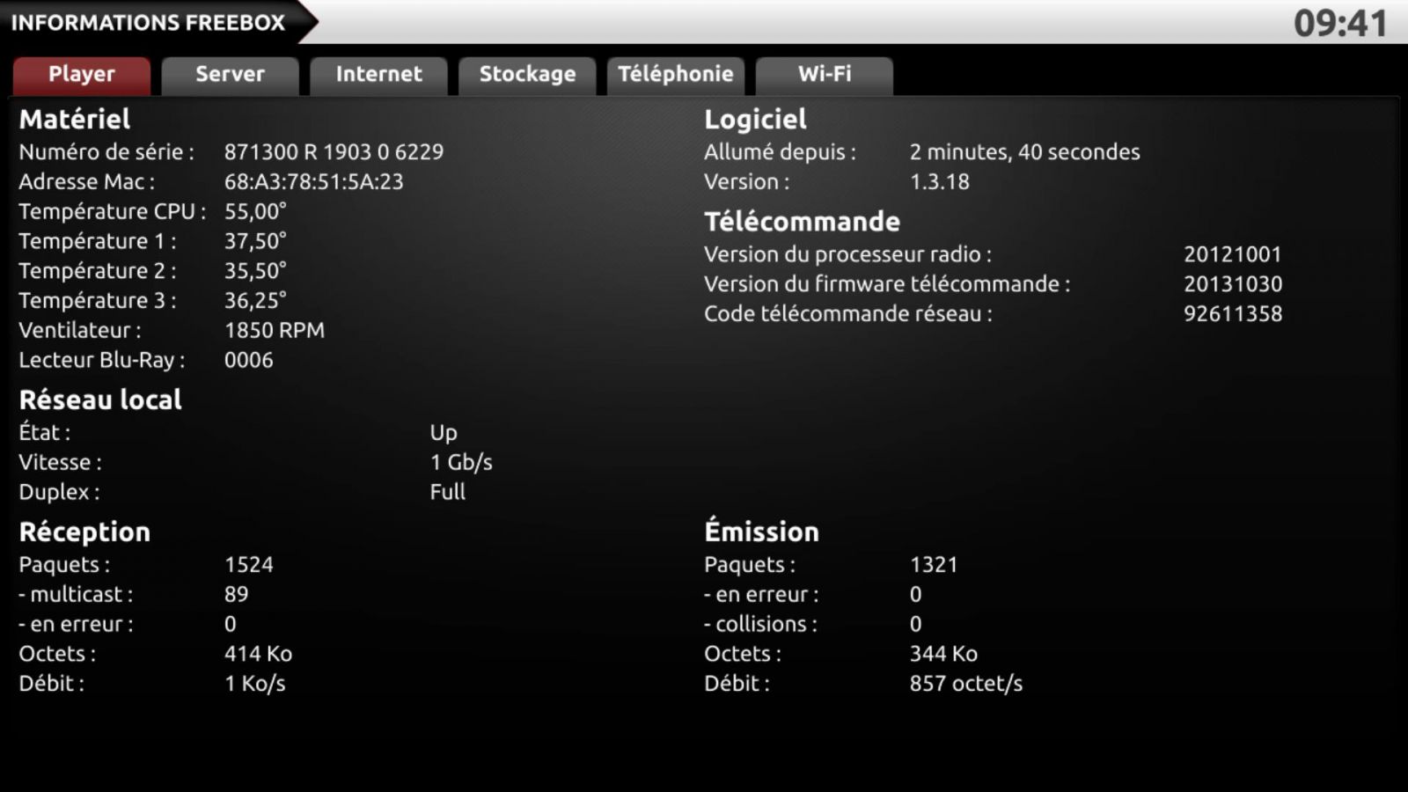
Task: Click the Réception section heading
Action: pos(84,532)
